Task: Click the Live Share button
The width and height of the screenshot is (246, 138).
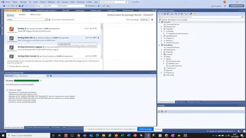Action: click(216, 6)
